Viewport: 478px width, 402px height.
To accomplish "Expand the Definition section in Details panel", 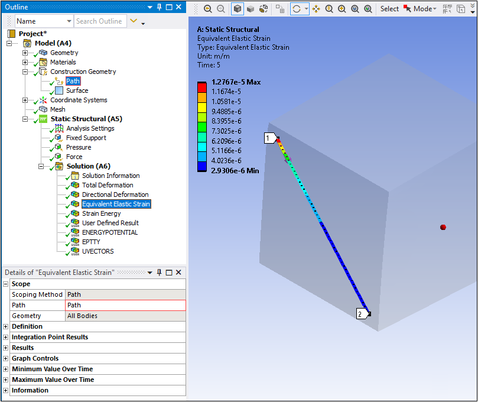I will 6,326.
